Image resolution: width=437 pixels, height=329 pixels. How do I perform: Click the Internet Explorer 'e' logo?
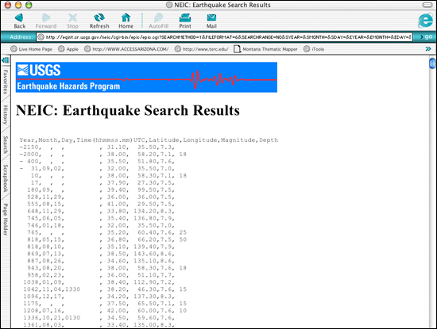[x=425, y=21]
